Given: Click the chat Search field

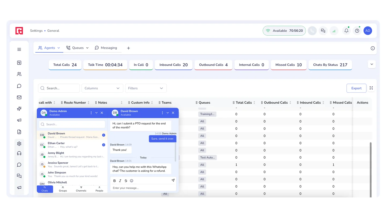Looking at the screenshot, I should tap(72, 124).
